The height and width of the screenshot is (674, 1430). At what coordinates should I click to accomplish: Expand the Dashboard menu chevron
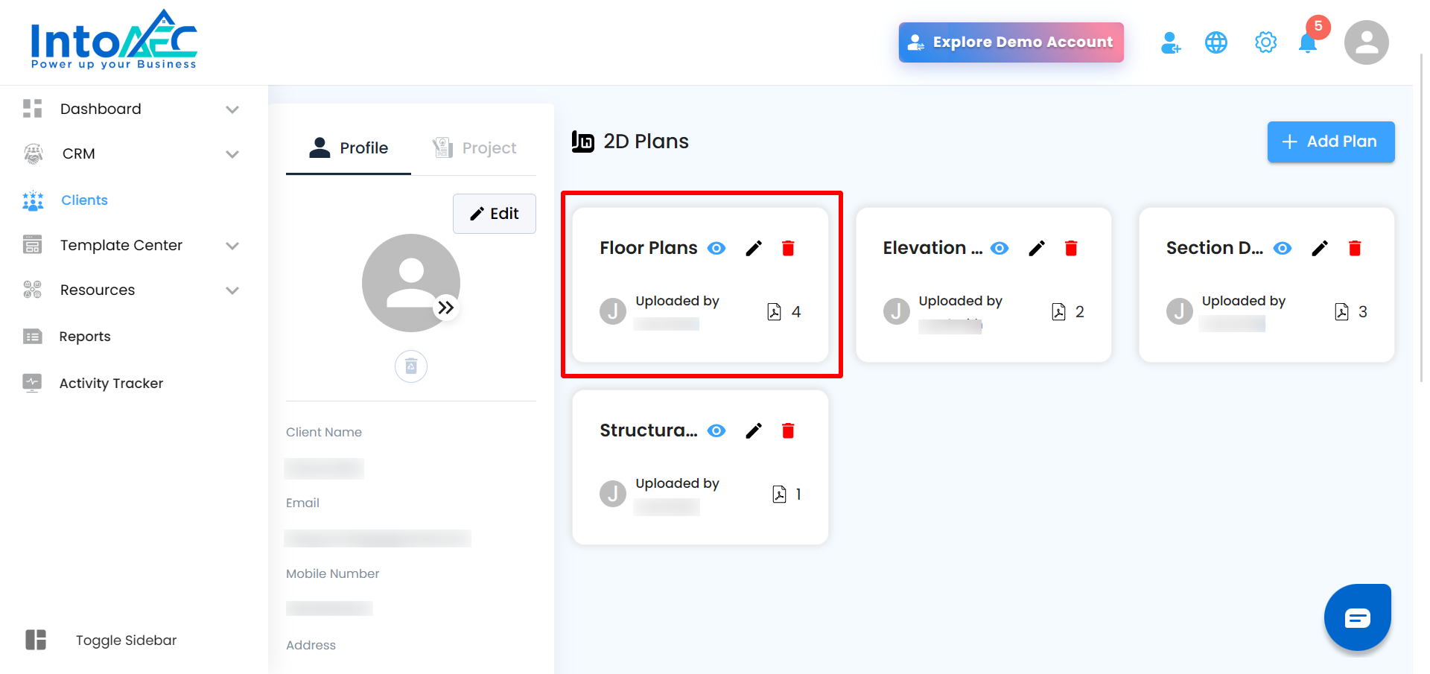(x=232, y=109)
